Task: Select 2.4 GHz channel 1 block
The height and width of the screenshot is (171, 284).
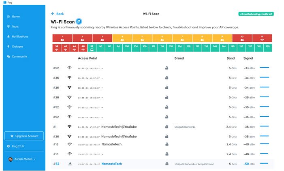Action: tap(62, 38)
